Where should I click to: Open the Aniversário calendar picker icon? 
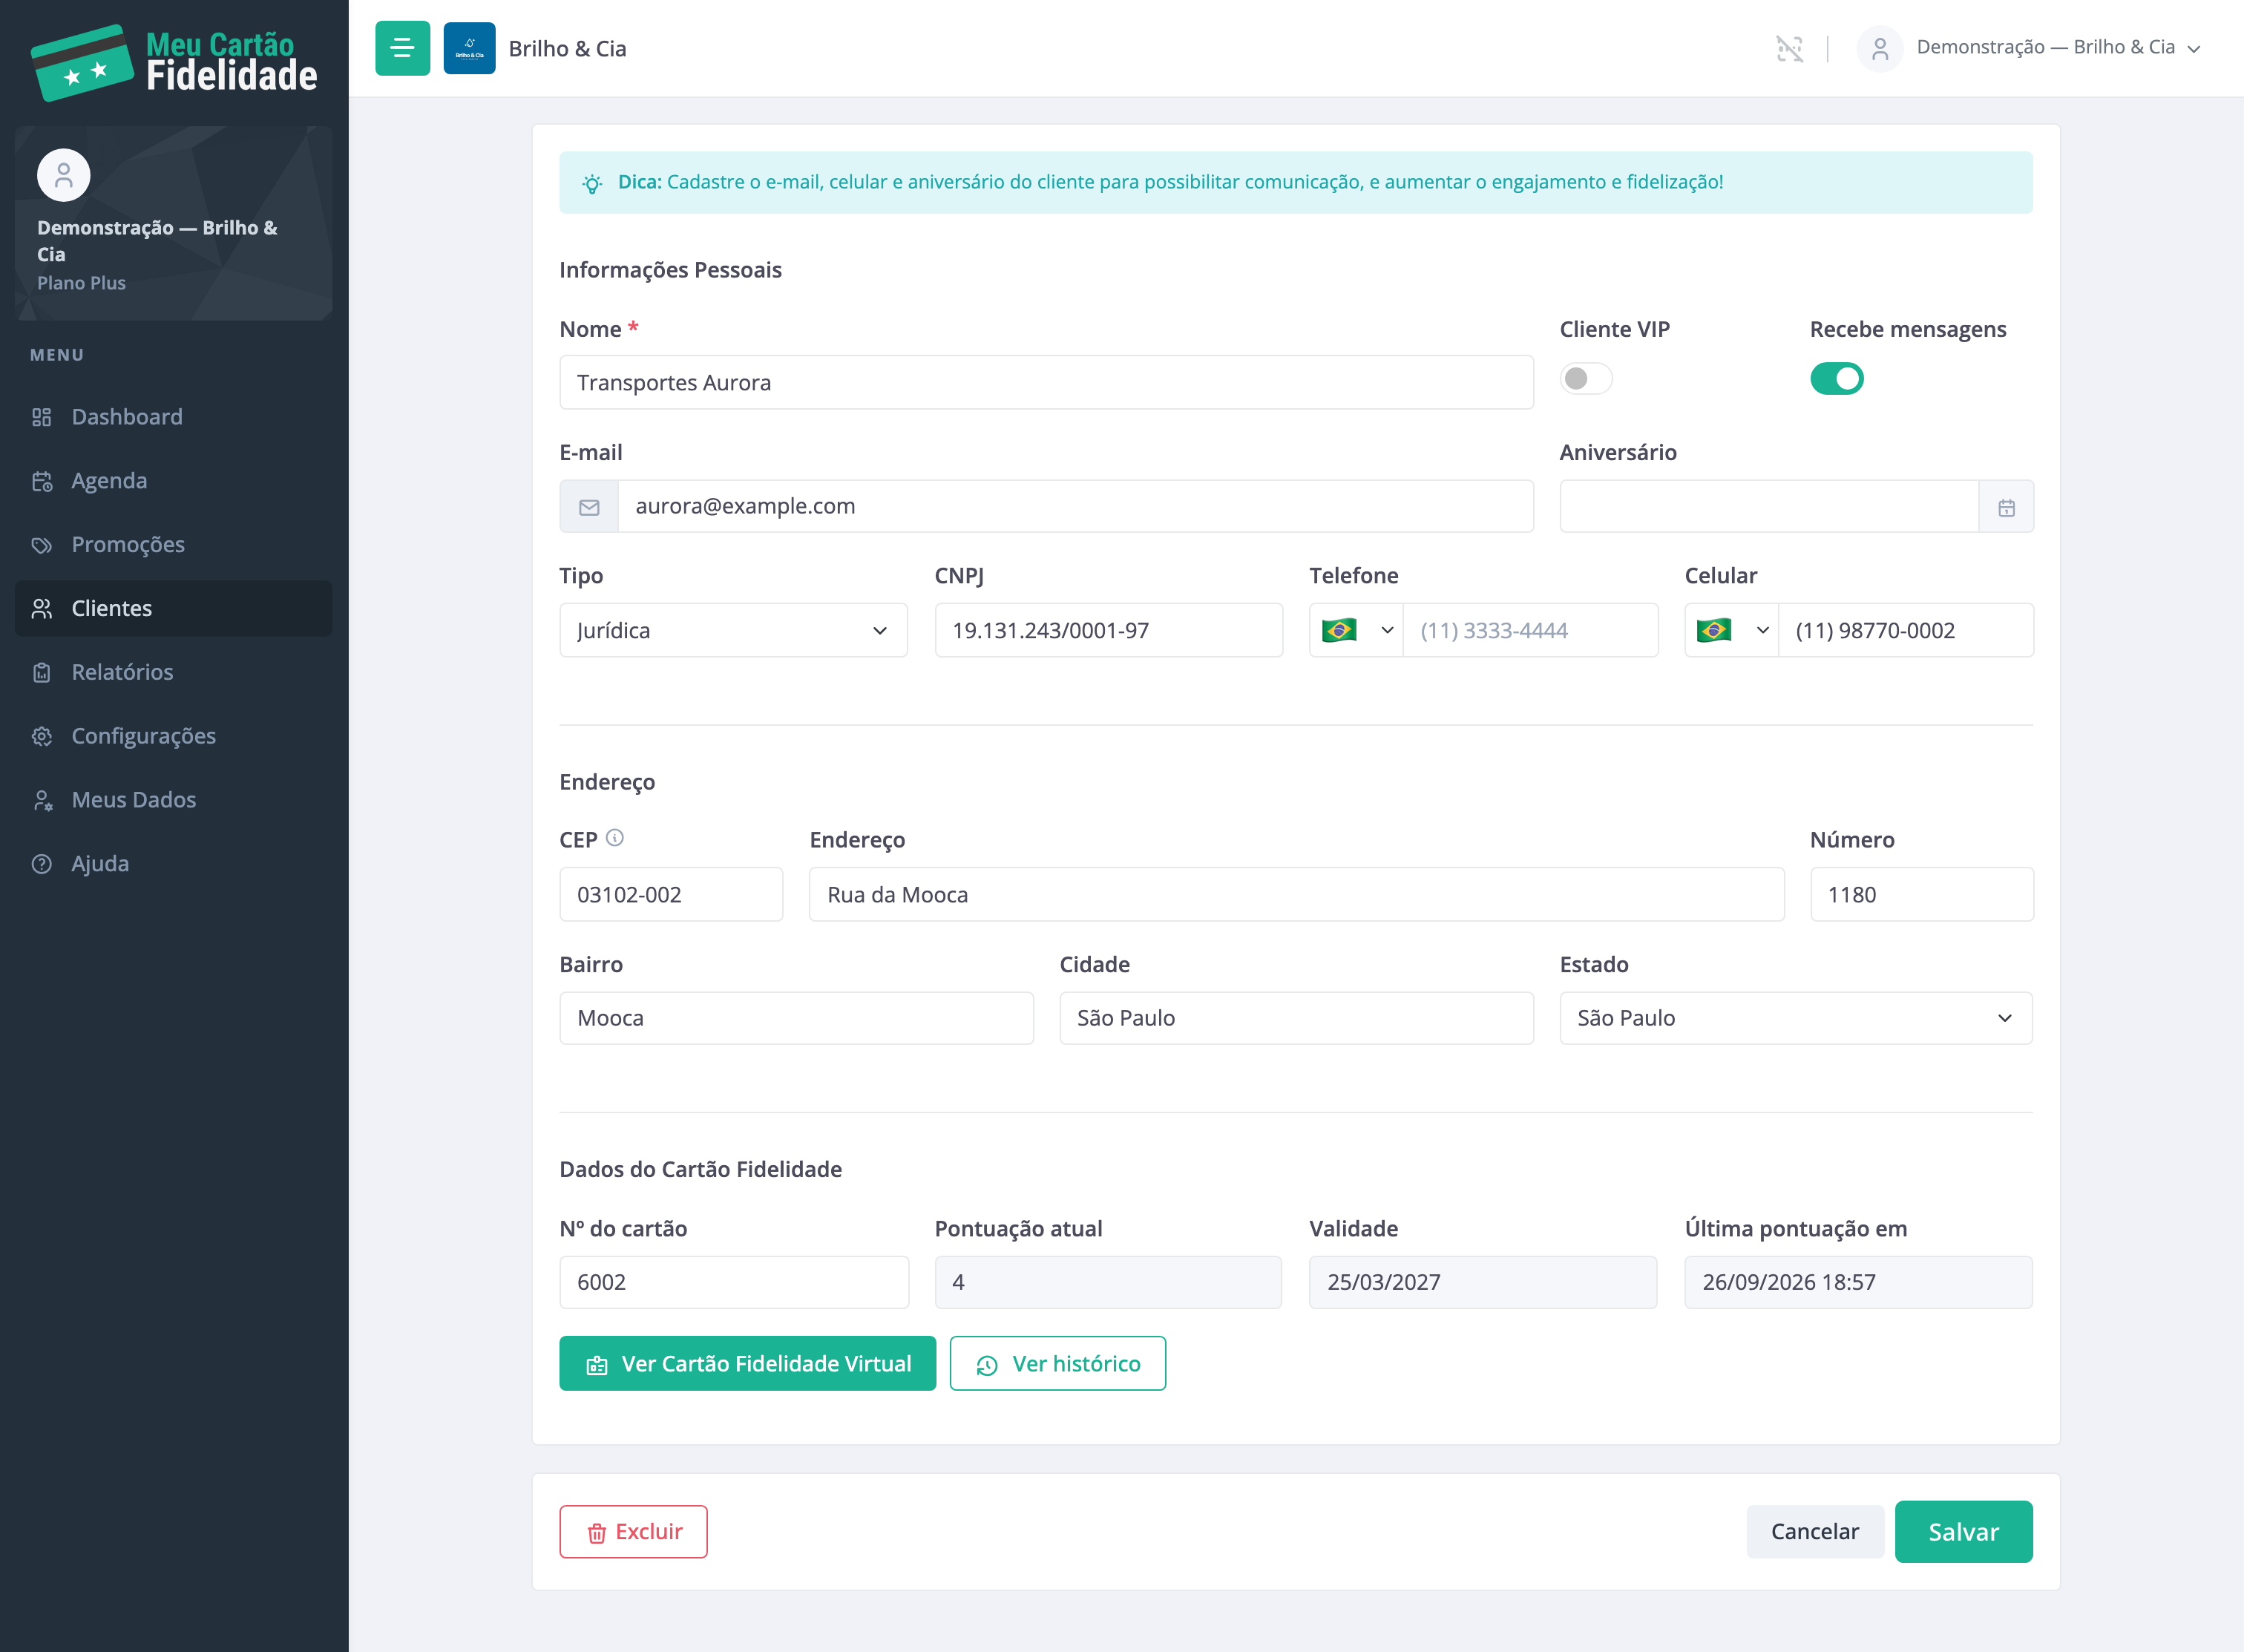[x=2006, y=507]
